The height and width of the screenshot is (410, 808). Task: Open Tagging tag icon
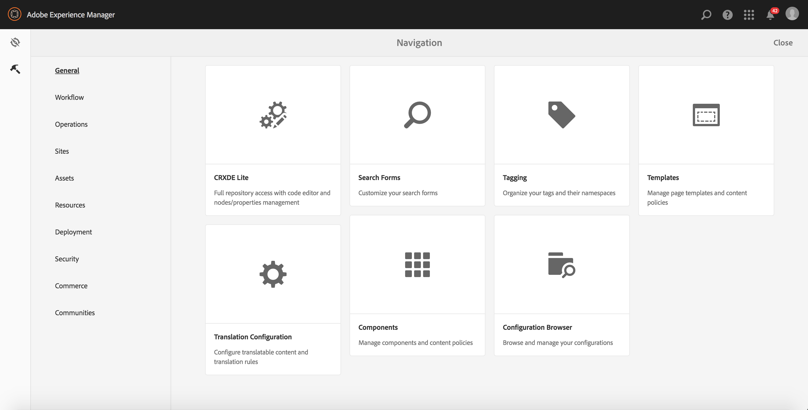pos(561,115)
